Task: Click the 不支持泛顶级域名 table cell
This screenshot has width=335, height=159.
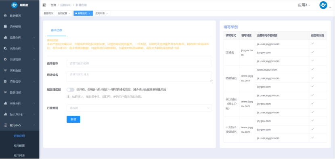Action: (x=231, y=130)
